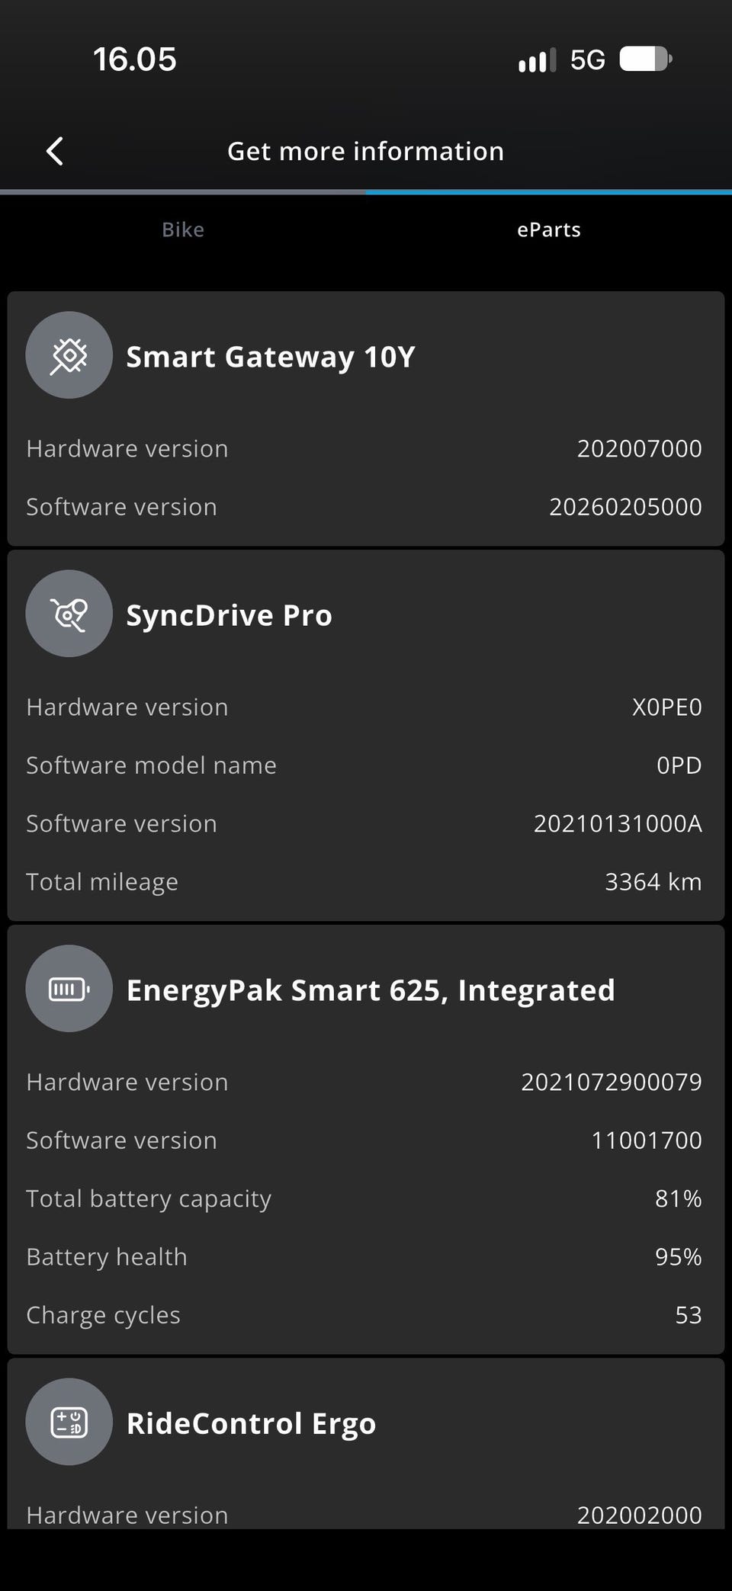Tap the battery health value 95%

point(679,1256)
